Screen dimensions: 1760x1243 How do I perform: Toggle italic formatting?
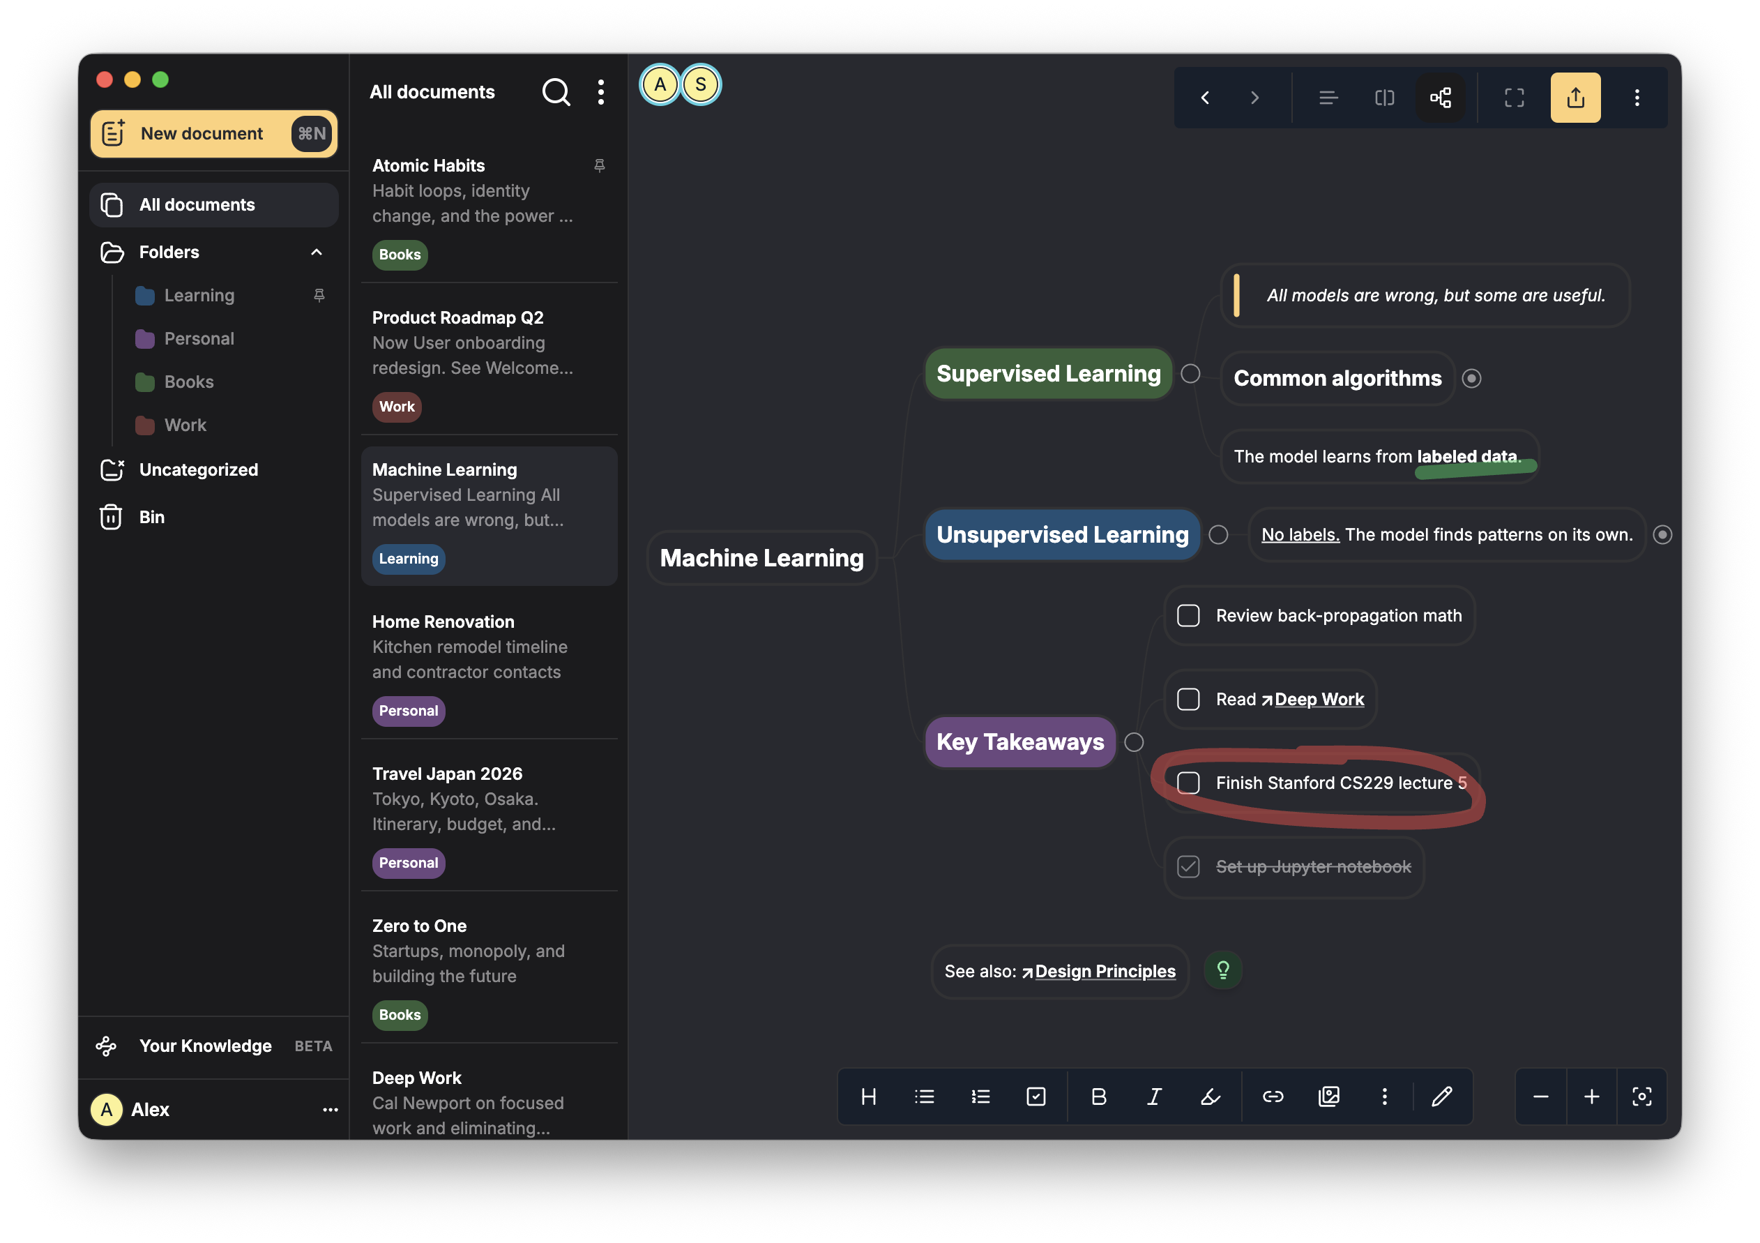pyautogui.click(x=1155, y=1097)
